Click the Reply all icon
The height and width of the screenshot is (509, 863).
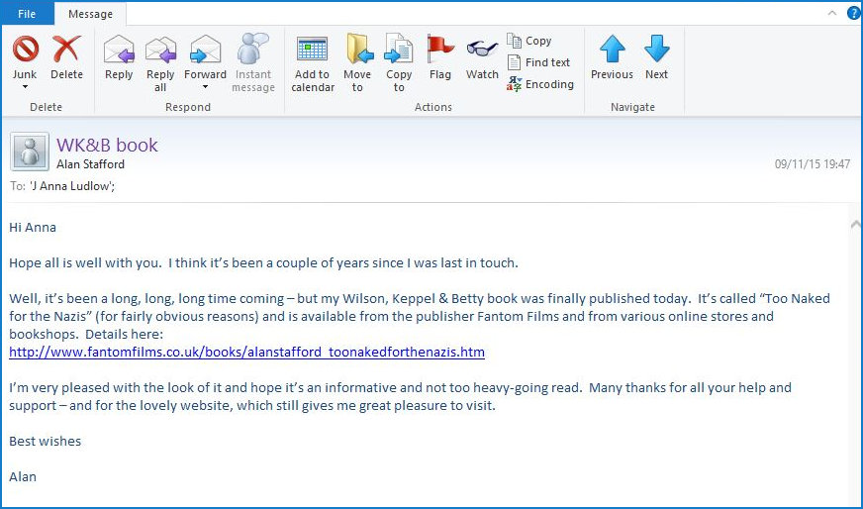(x=160, y=50)
